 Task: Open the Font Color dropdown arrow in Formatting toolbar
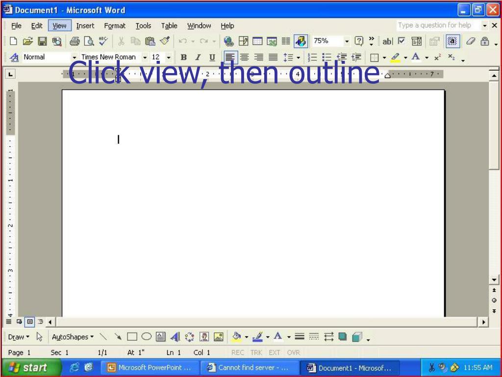(427, 58)
